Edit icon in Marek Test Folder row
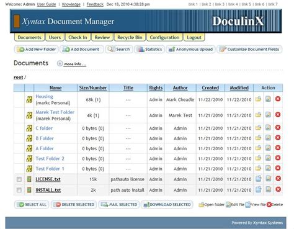The image size is (294, 229). click(x=268, y=115)
